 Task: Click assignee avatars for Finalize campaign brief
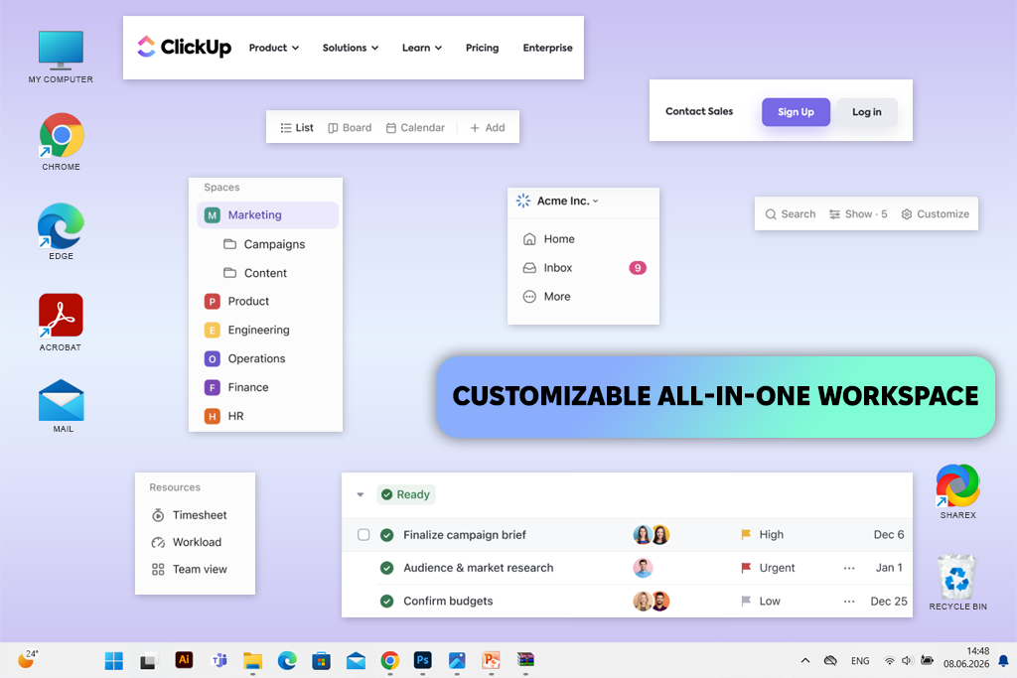coord(652,535)
